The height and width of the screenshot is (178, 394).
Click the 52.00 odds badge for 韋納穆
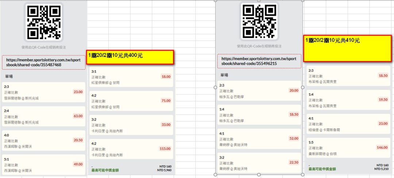pos(294,138)
